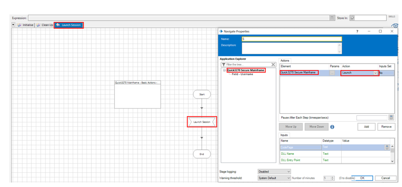Clear the Application Explorer filter with X icon
The image size is (402, 187).
(x=273, y=64)
